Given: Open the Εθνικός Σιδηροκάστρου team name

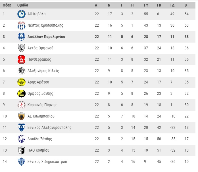Looking at the screenshot, I should pos(47,161).
